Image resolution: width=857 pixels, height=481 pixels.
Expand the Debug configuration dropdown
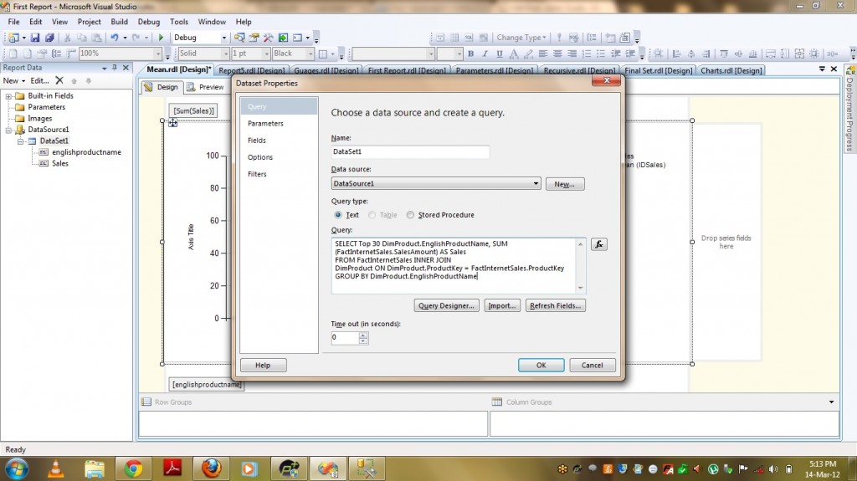223,38
